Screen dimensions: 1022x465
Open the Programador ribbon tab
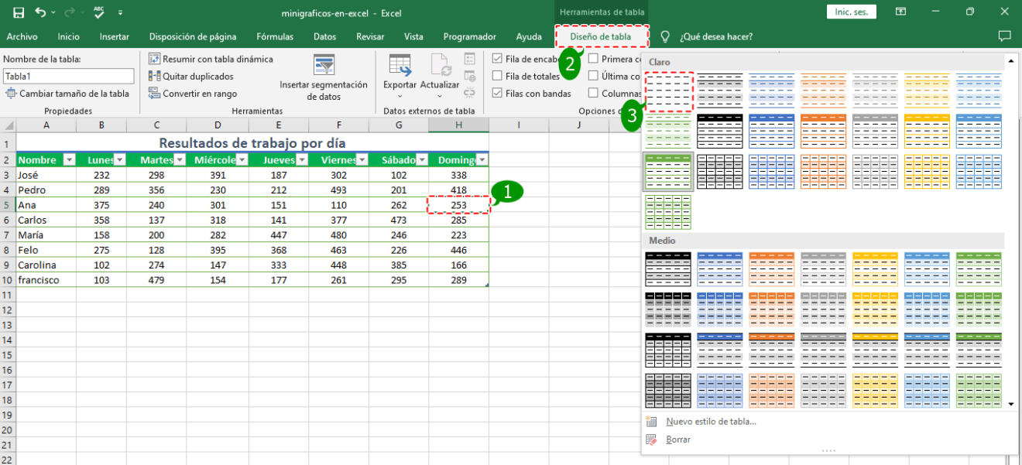(468, 36)
